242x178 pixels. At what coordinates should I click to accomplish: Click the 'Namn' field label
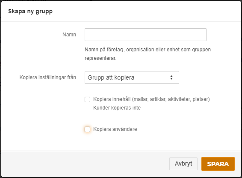point(69,35)
